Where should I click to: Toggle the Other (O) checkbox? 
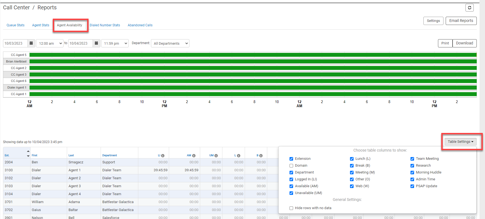coord(352,179)
